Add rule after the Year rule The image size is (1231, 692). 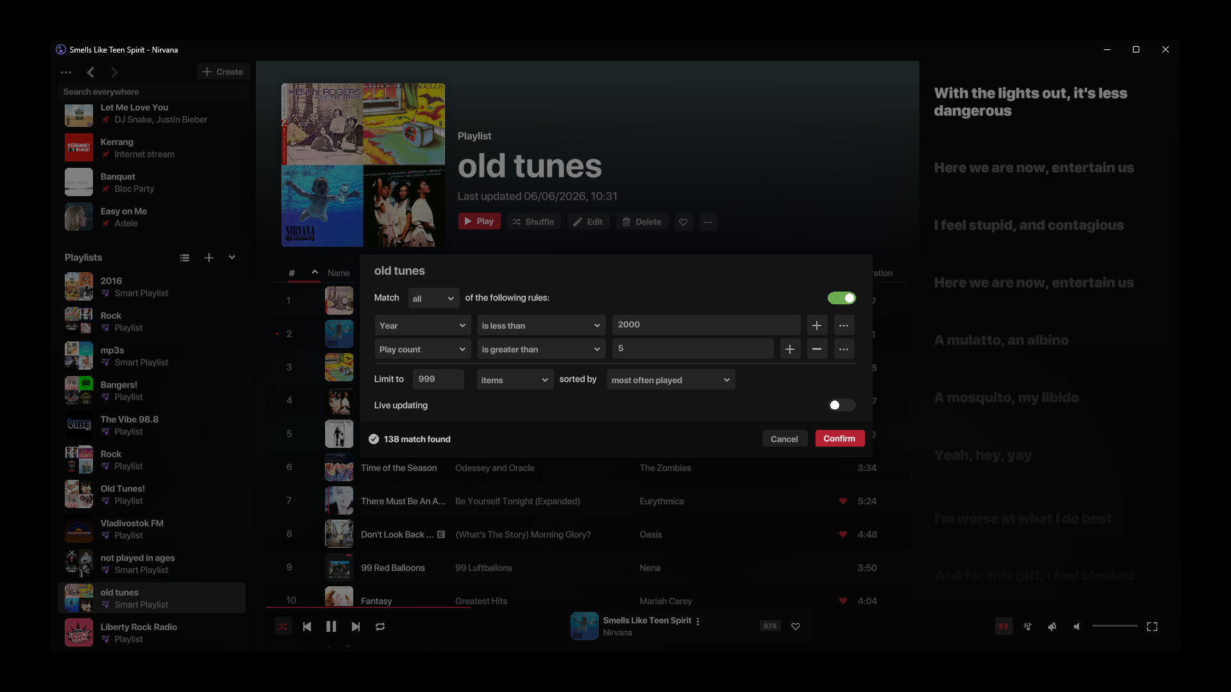(x=816, y=325)
